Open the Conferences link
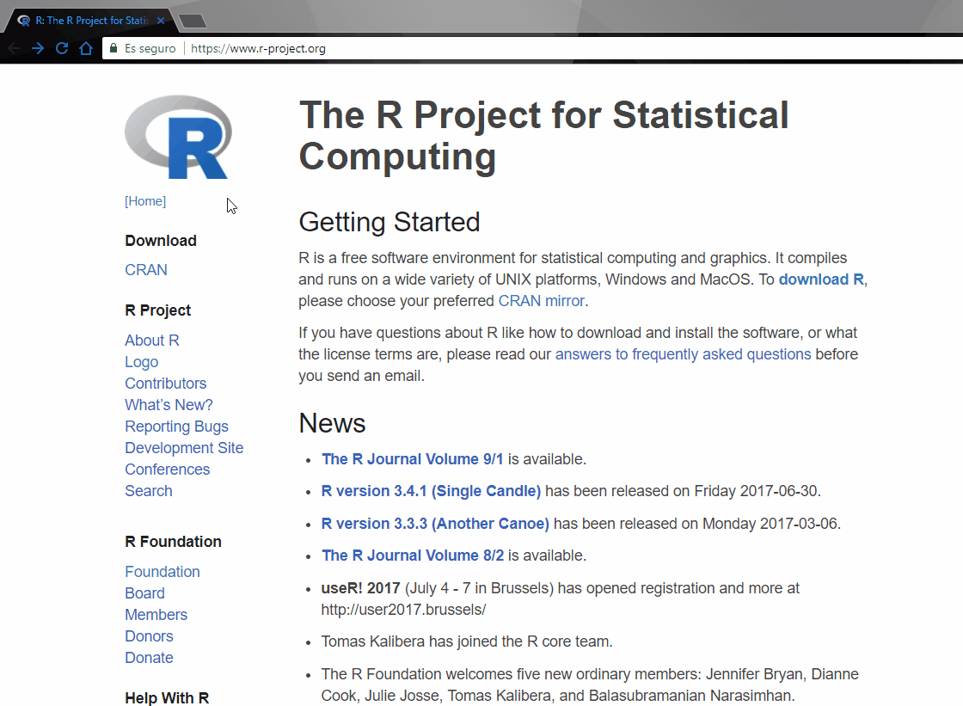Image resolution: width=963 pixels, height=706 pixels. coord(168,470)
